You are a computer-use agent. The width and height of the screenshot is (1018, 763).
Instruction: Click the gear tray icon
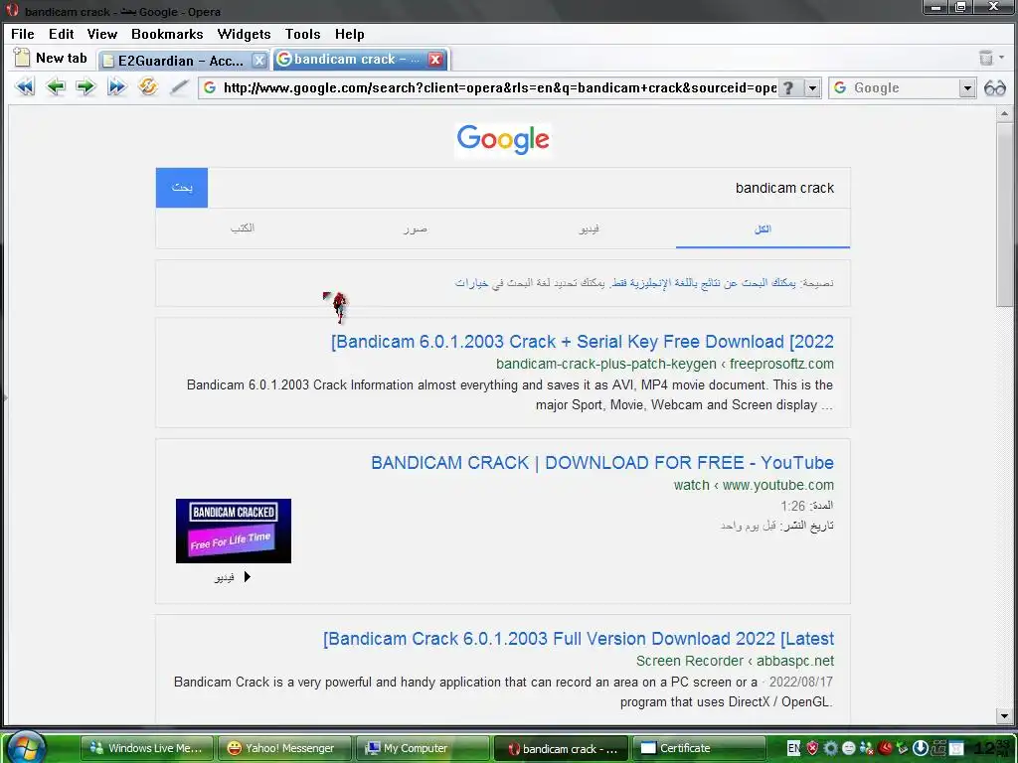pos(830,748)
